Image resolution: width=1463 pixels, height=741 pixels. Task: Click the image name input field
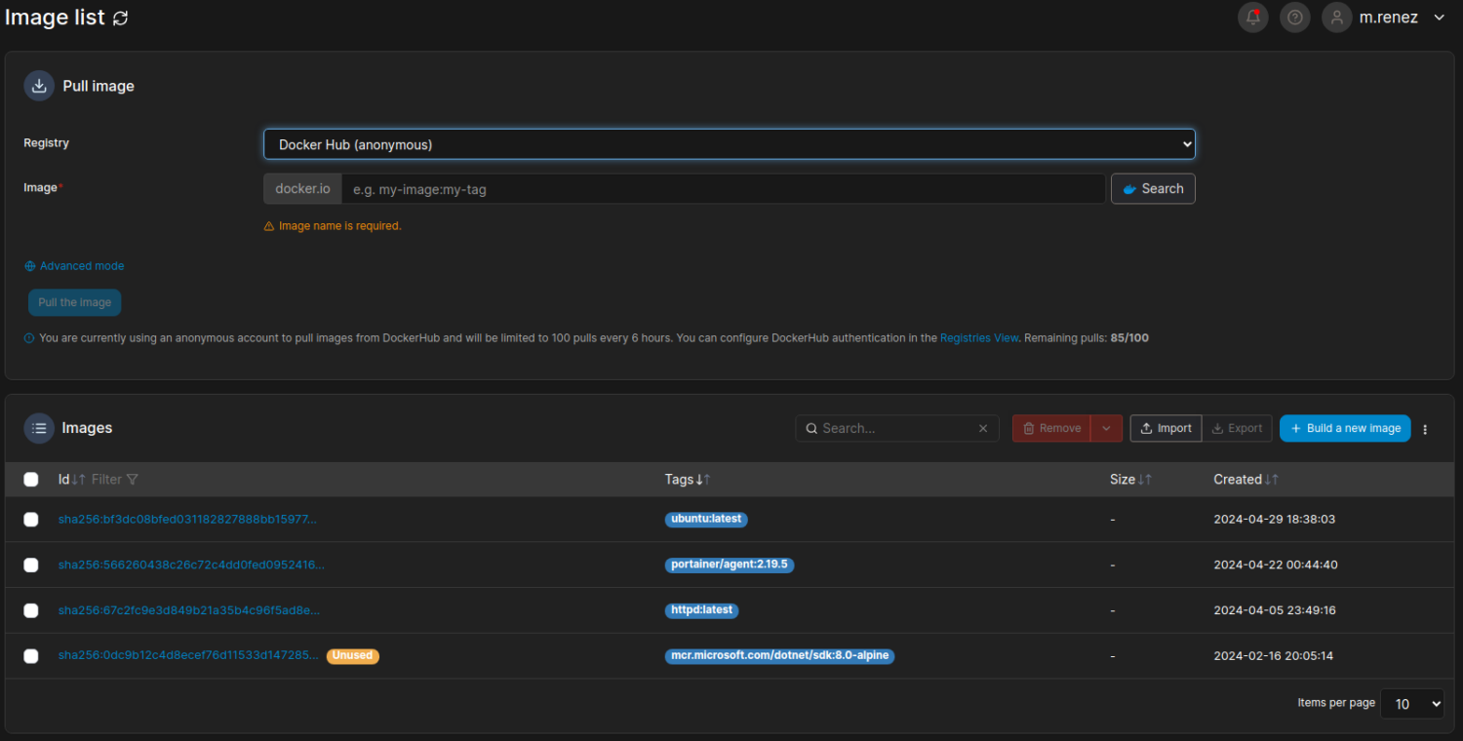coord(723,189)
